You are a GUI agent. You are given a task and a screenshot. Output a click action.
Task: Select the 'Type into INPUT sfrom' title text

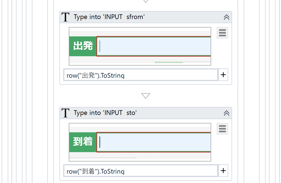click(109, 17)
